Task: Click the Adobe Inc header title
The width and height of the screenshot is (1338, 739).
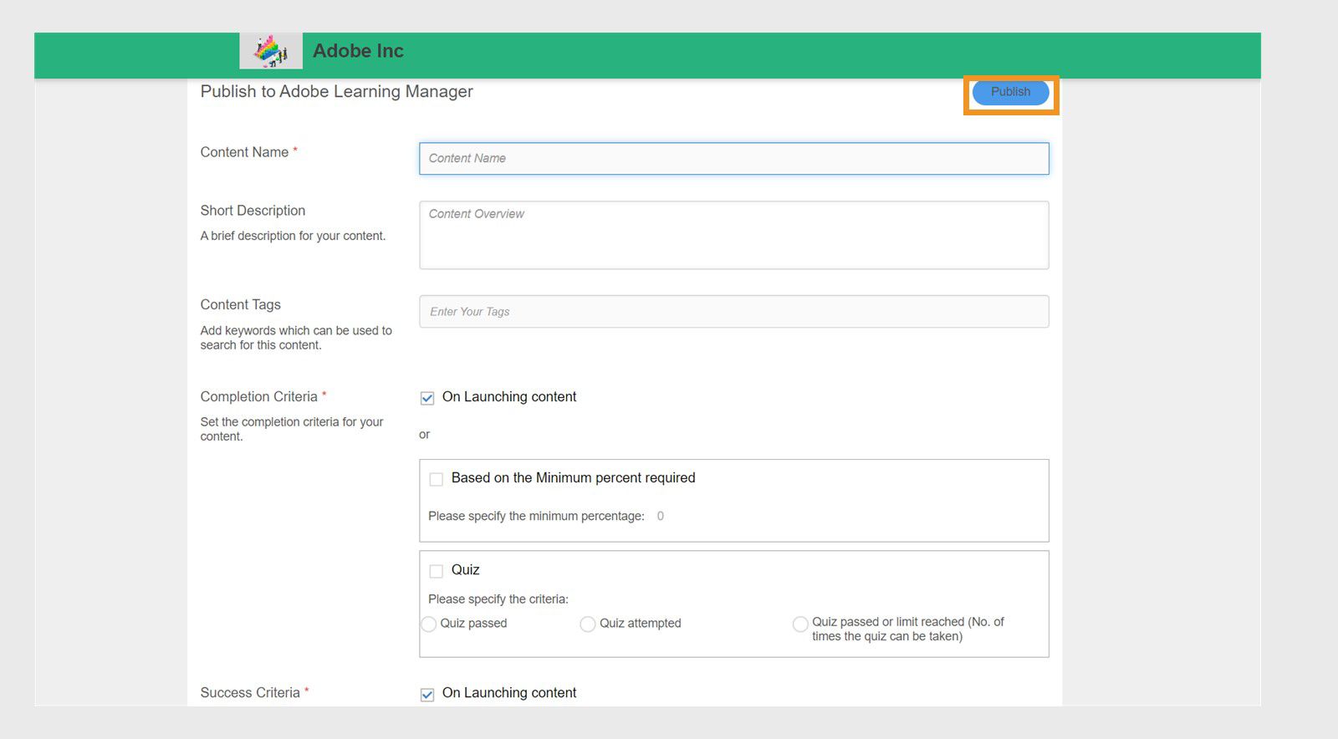Action: [358, 51]
